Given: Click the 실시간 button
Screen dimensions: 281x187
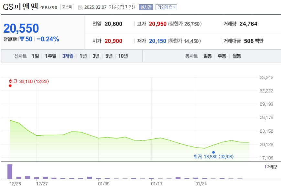Looking at the screenshot, I should pos(146,7).
